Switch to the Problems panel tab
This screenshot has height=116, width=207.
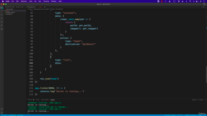[31, 100]
